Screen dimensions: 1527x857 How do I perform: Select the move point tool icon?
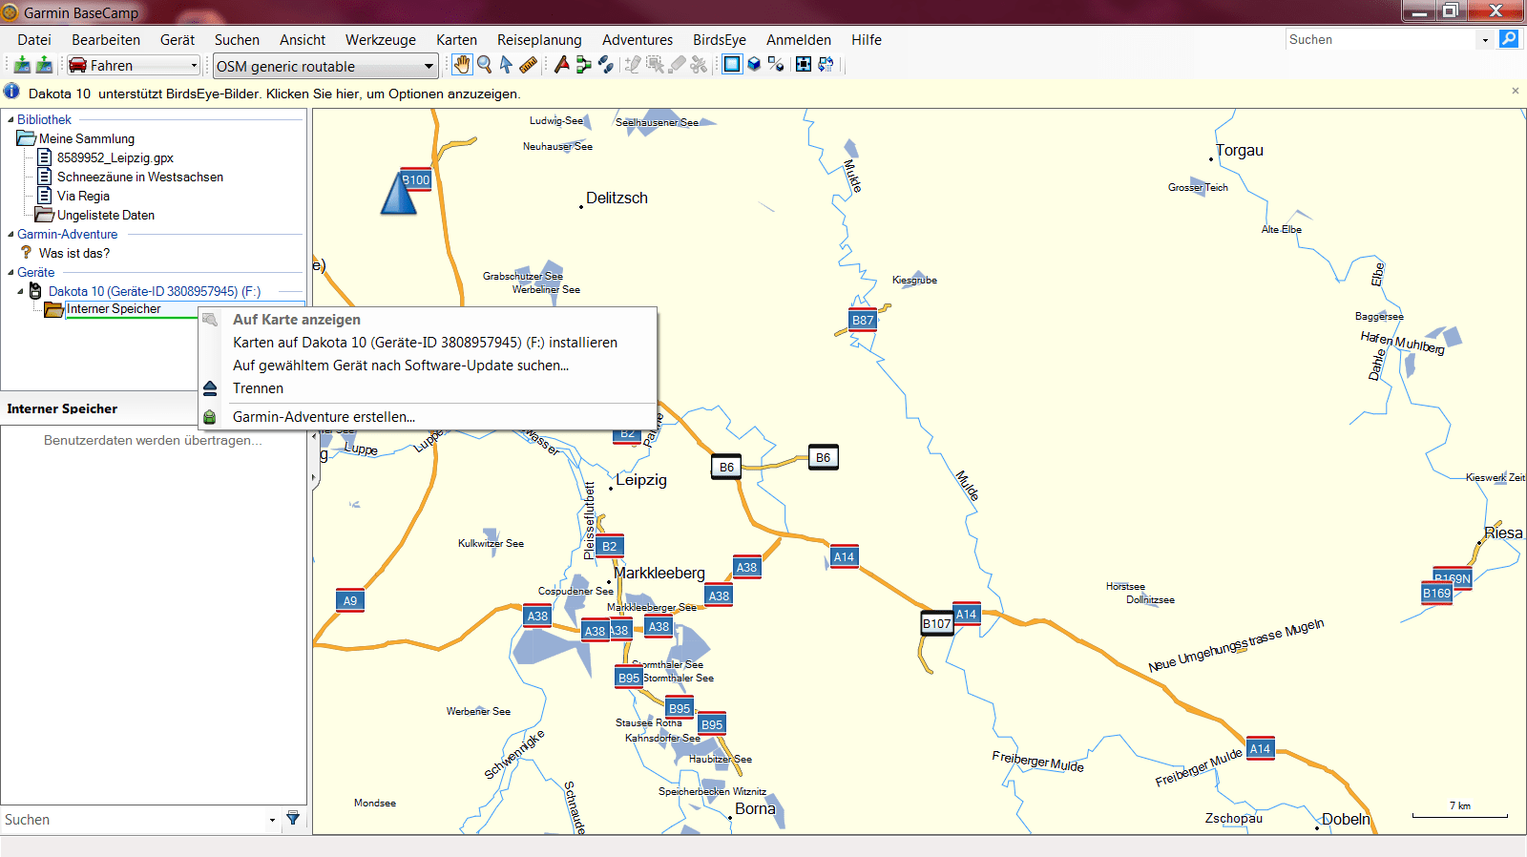pos(655,65)
